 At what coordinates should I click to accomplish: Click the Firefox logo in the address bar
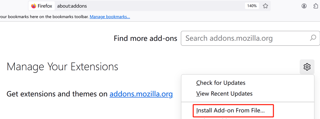pos(34,6)
